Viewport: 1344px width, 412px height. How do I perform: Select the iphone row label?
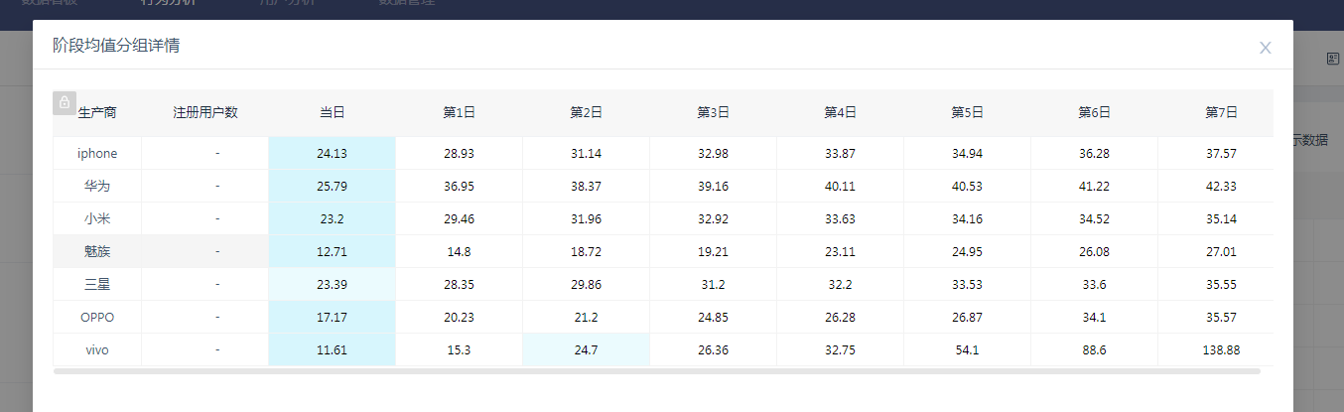click(97, 154)
